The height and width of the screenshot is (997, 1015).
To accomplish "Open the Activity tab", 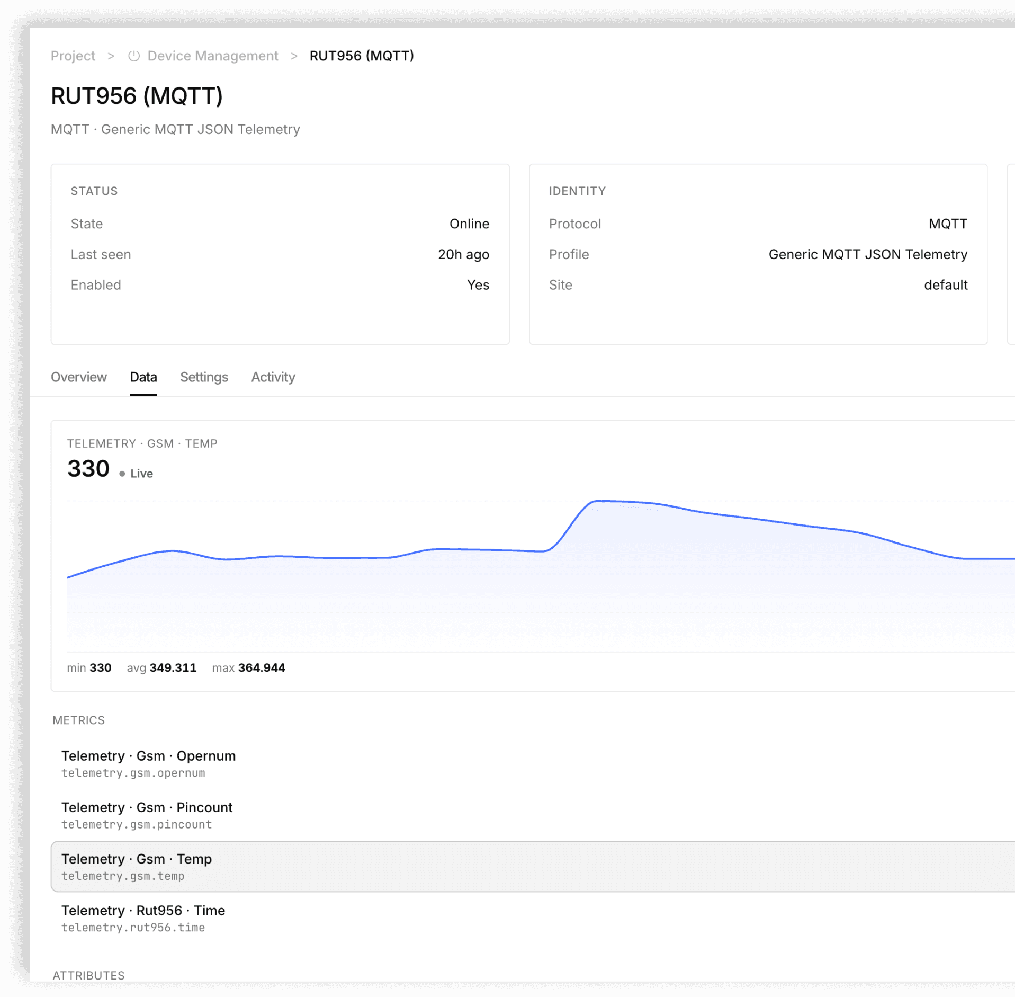I will (x=273, y=377).
